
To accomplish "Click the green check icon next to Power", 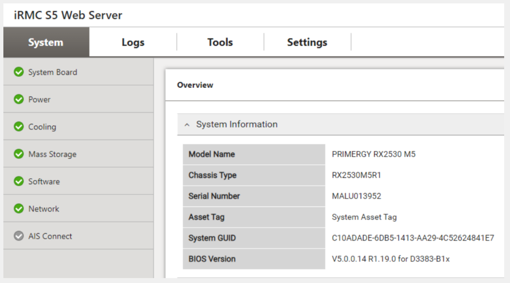I will click(19, 99).
